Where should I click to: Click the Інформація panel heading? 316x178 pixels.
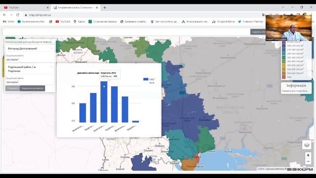296,86
